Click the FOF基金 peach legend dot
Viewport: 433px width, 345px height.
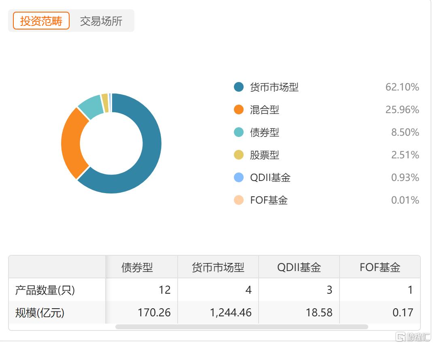(239, 200)
